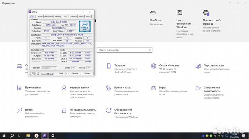This screenshot has height=139, width=249.
Task: Open the Учетные записи person icon
Action: click(64, 88)
